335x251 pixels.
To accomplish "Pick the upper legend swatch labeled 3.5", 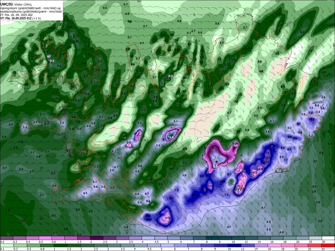I will (135, 238).
